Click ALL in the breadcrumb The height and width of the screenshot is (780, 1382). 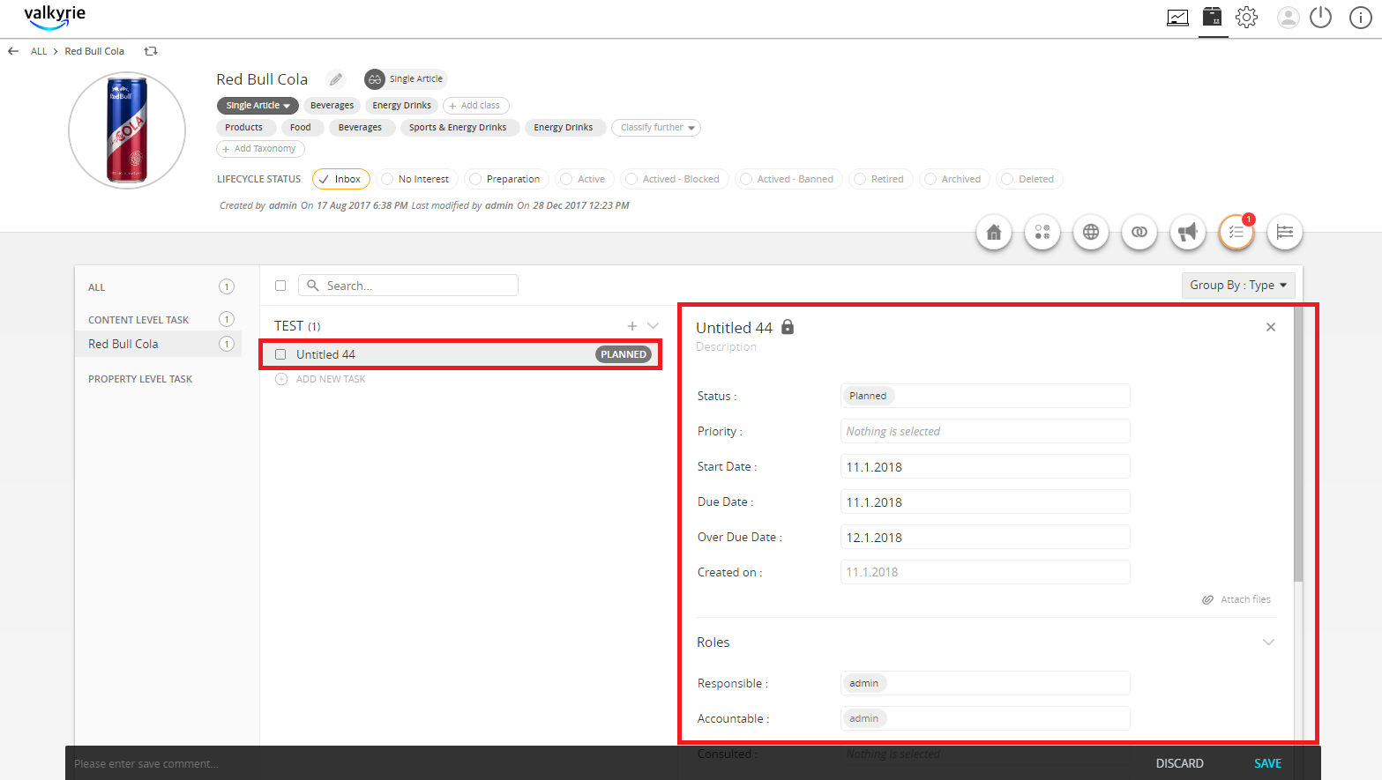[x=39, y=51]
